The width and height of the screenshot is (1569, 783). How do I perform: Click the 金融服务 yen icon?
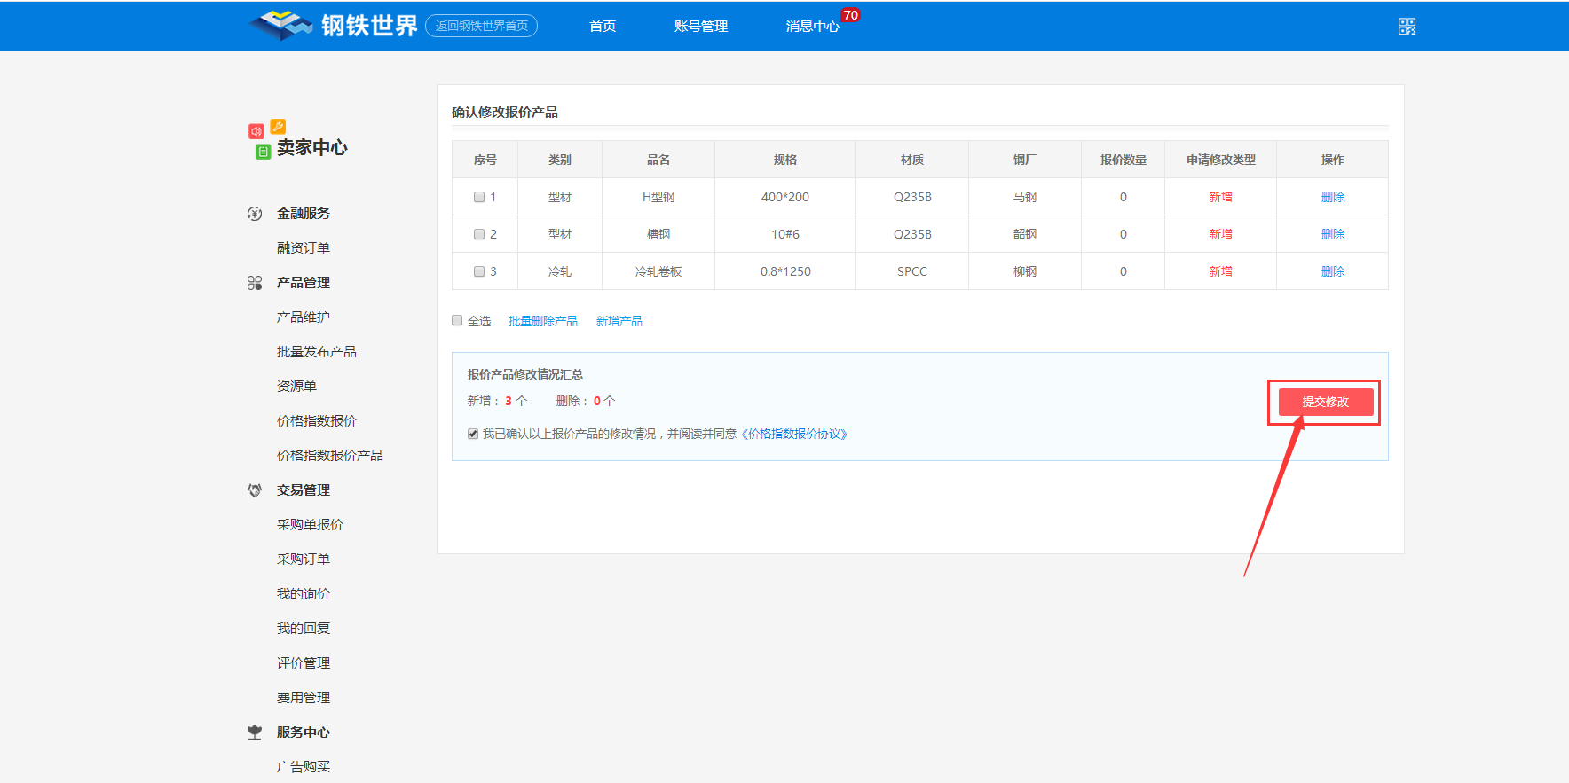(x=255, y=214)
